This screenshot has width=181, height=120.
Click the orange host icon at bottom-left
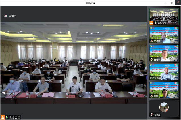[x=3, y=117]
